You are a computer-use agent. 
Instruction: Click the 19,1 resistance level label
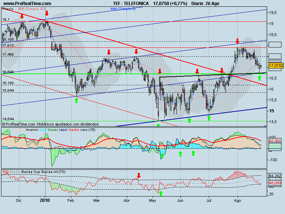(6, 20)
